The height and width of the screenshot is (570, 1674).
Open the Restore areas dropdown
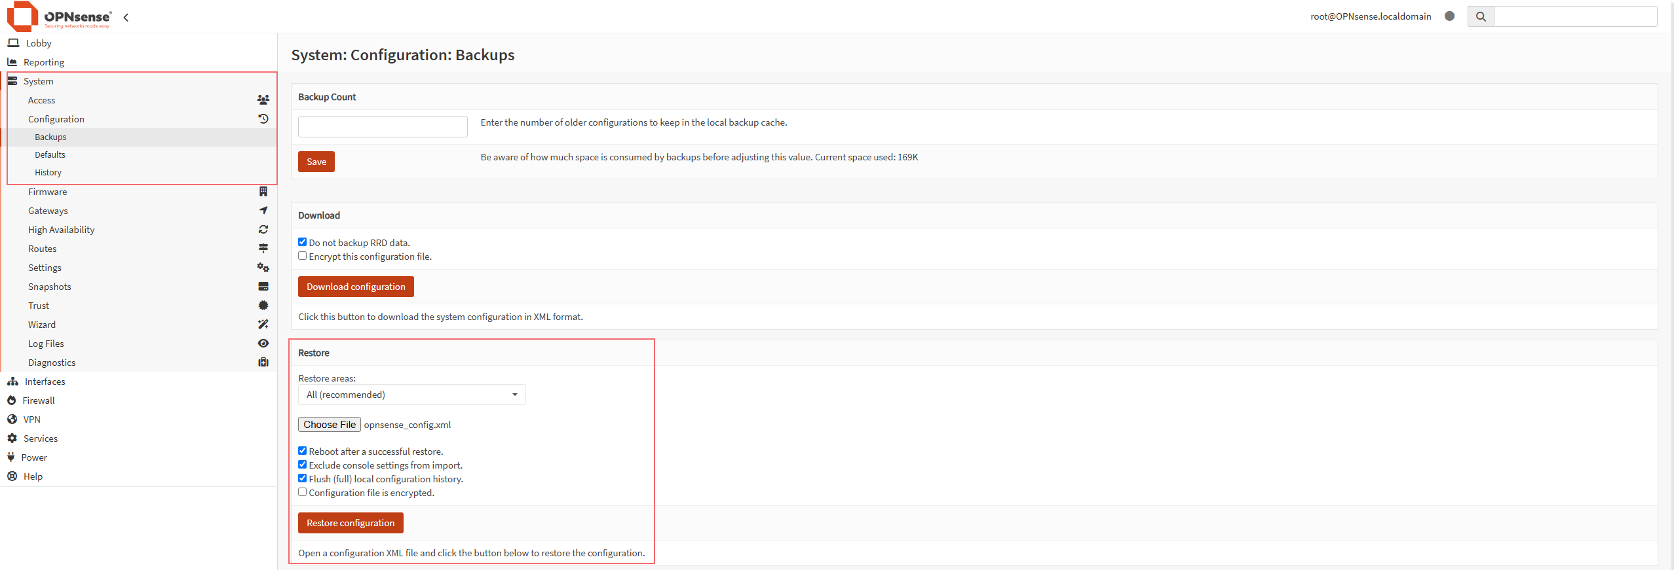(411, 395)
